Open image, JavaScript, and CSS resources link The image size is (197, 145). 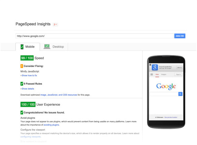pos(59,95)
